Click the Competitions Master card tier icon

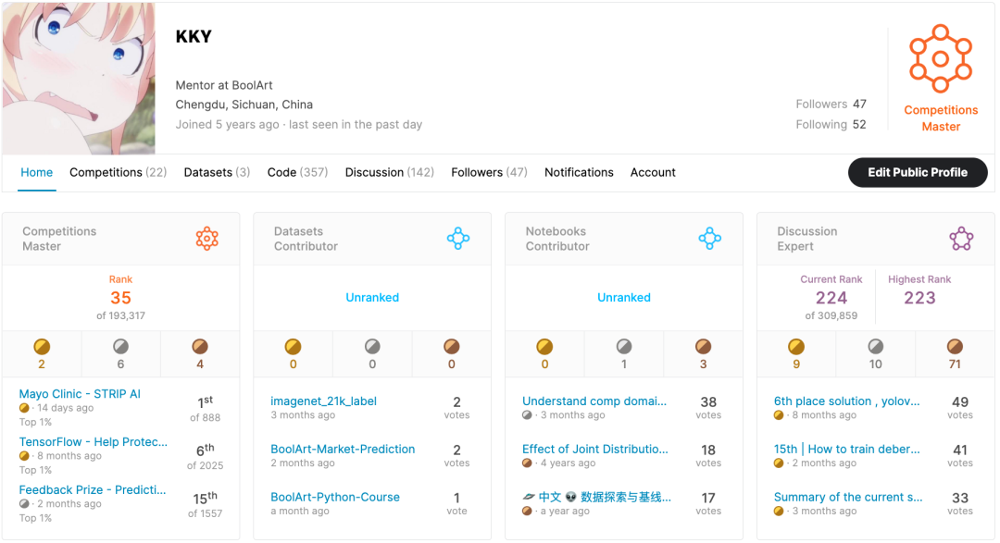click(x=206, y=239)
